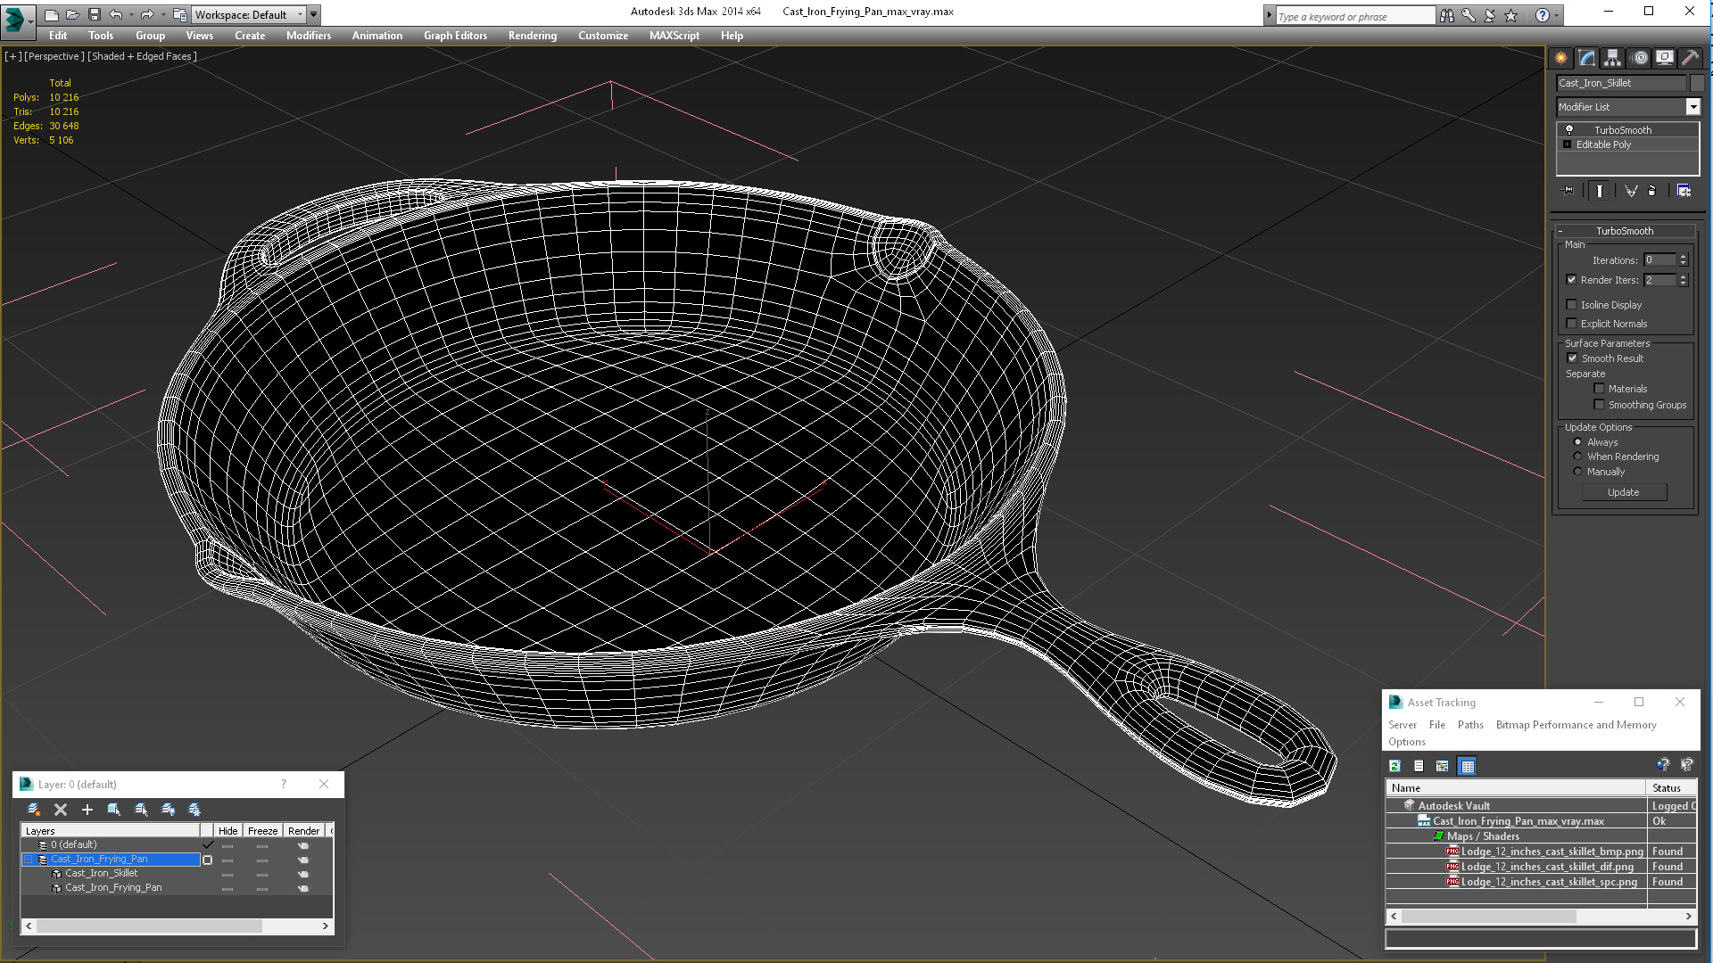
Task: Click Asset Tracking Status Log icon
Action: click(x=1419, y=766)
